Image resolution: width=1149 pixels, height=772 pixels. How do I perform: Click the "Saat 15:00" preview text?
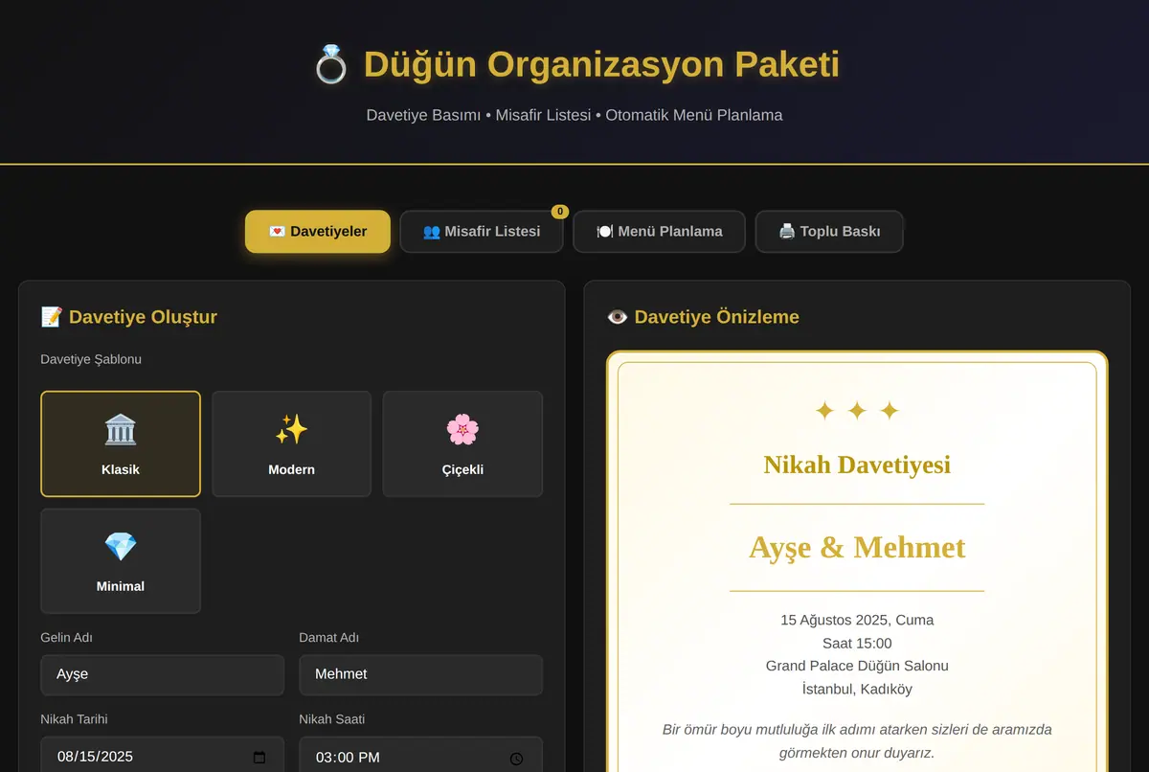[x=857, y=643]
